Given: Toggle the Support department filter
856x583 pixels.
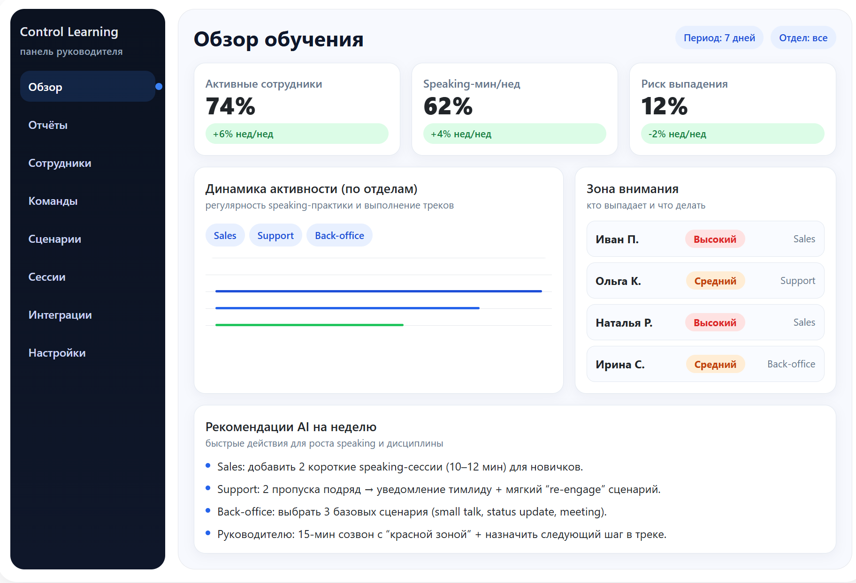Looking at the screenshot, I should coord(275,235).
